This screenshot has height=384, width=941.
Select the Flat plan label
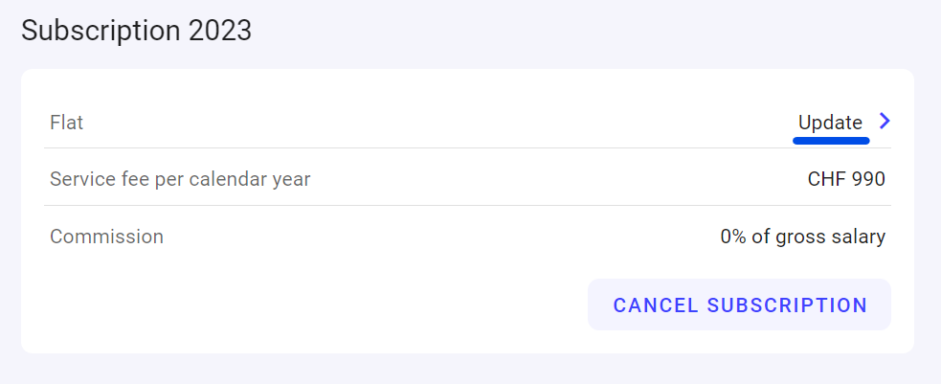67,123
